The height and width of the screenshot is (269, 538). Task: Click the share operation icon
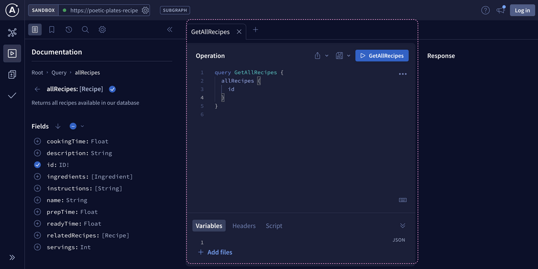[x=318, y=55]
